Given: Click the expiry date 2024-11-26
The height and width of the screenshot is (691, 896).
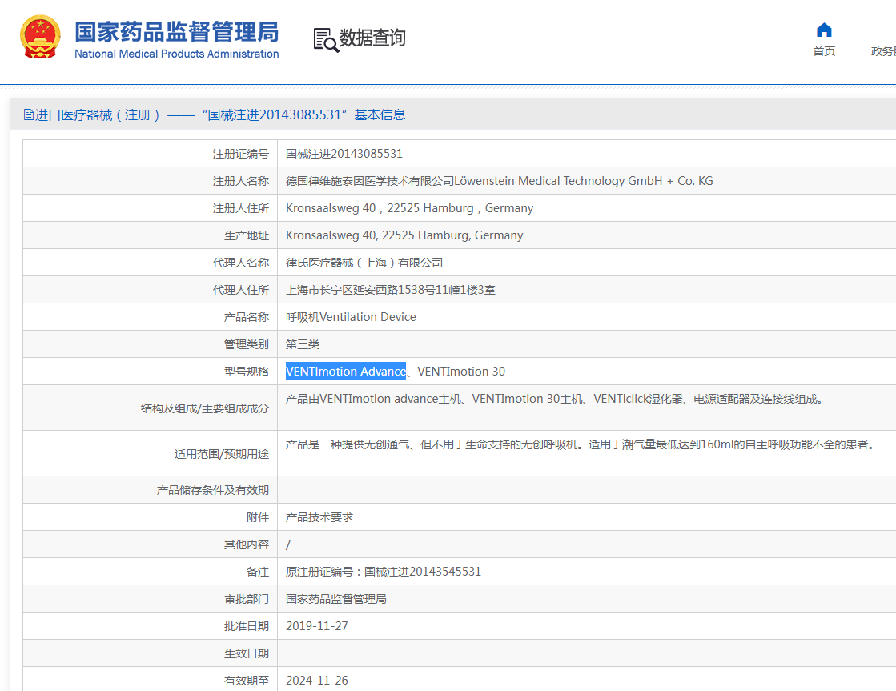Looking at the screenshot, I should [x=316, y=681].
